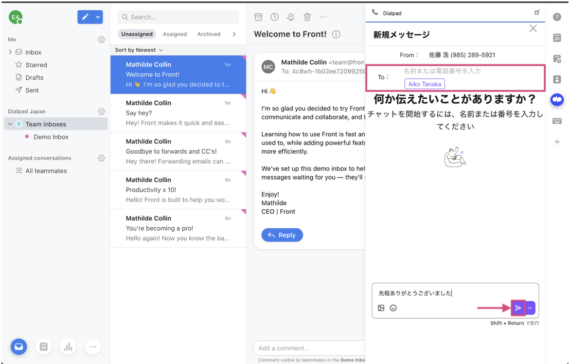Switch to the Assigned tab

pyautogui.click(x=175, y=34)
